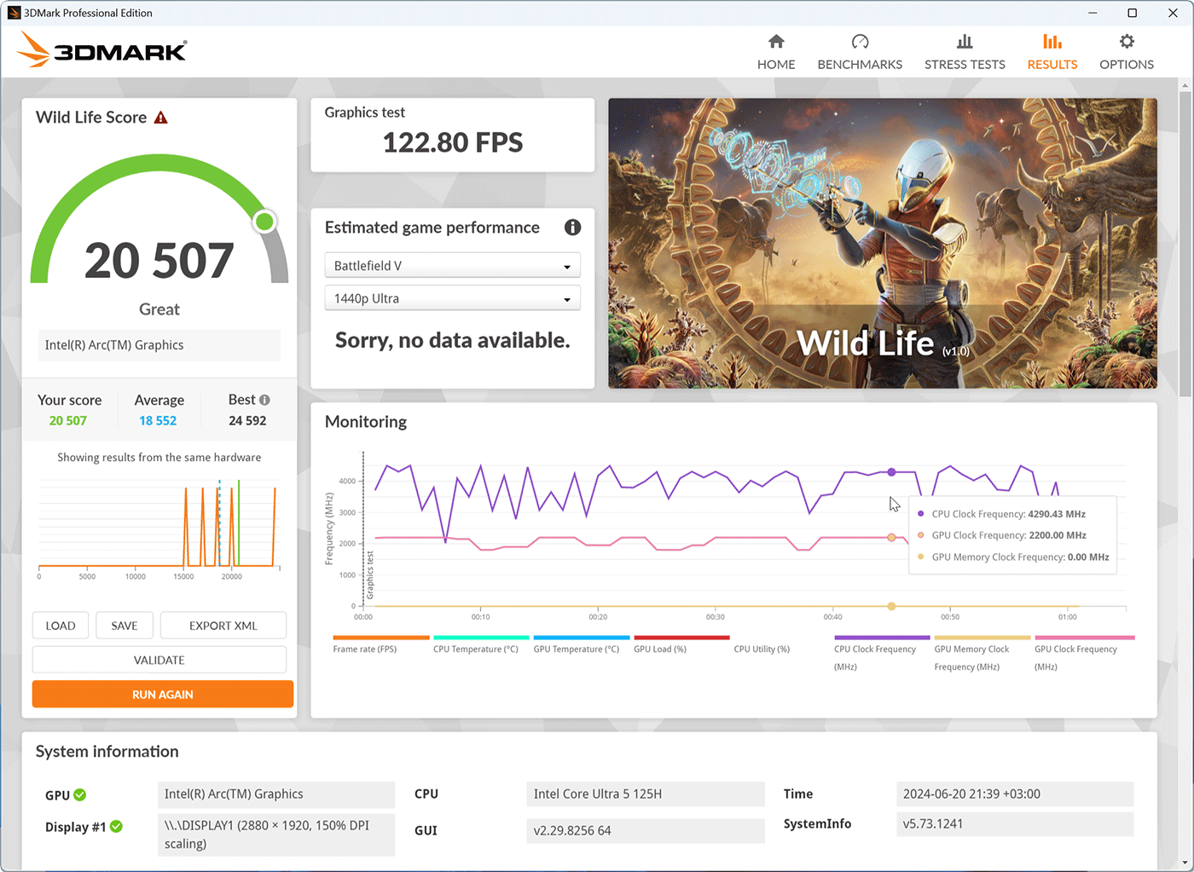This screenshot has height=872, width=1194.
Task: Click the Best score 24 592
Action: coord(247,421)
